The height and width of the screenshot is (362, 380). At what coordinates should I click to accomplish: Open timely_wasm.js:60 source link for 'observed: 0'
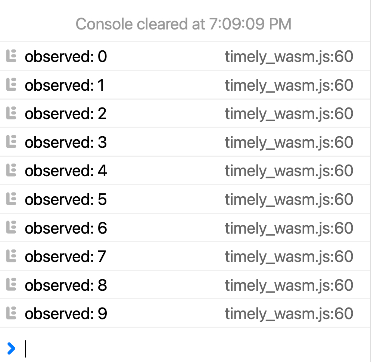289,57
